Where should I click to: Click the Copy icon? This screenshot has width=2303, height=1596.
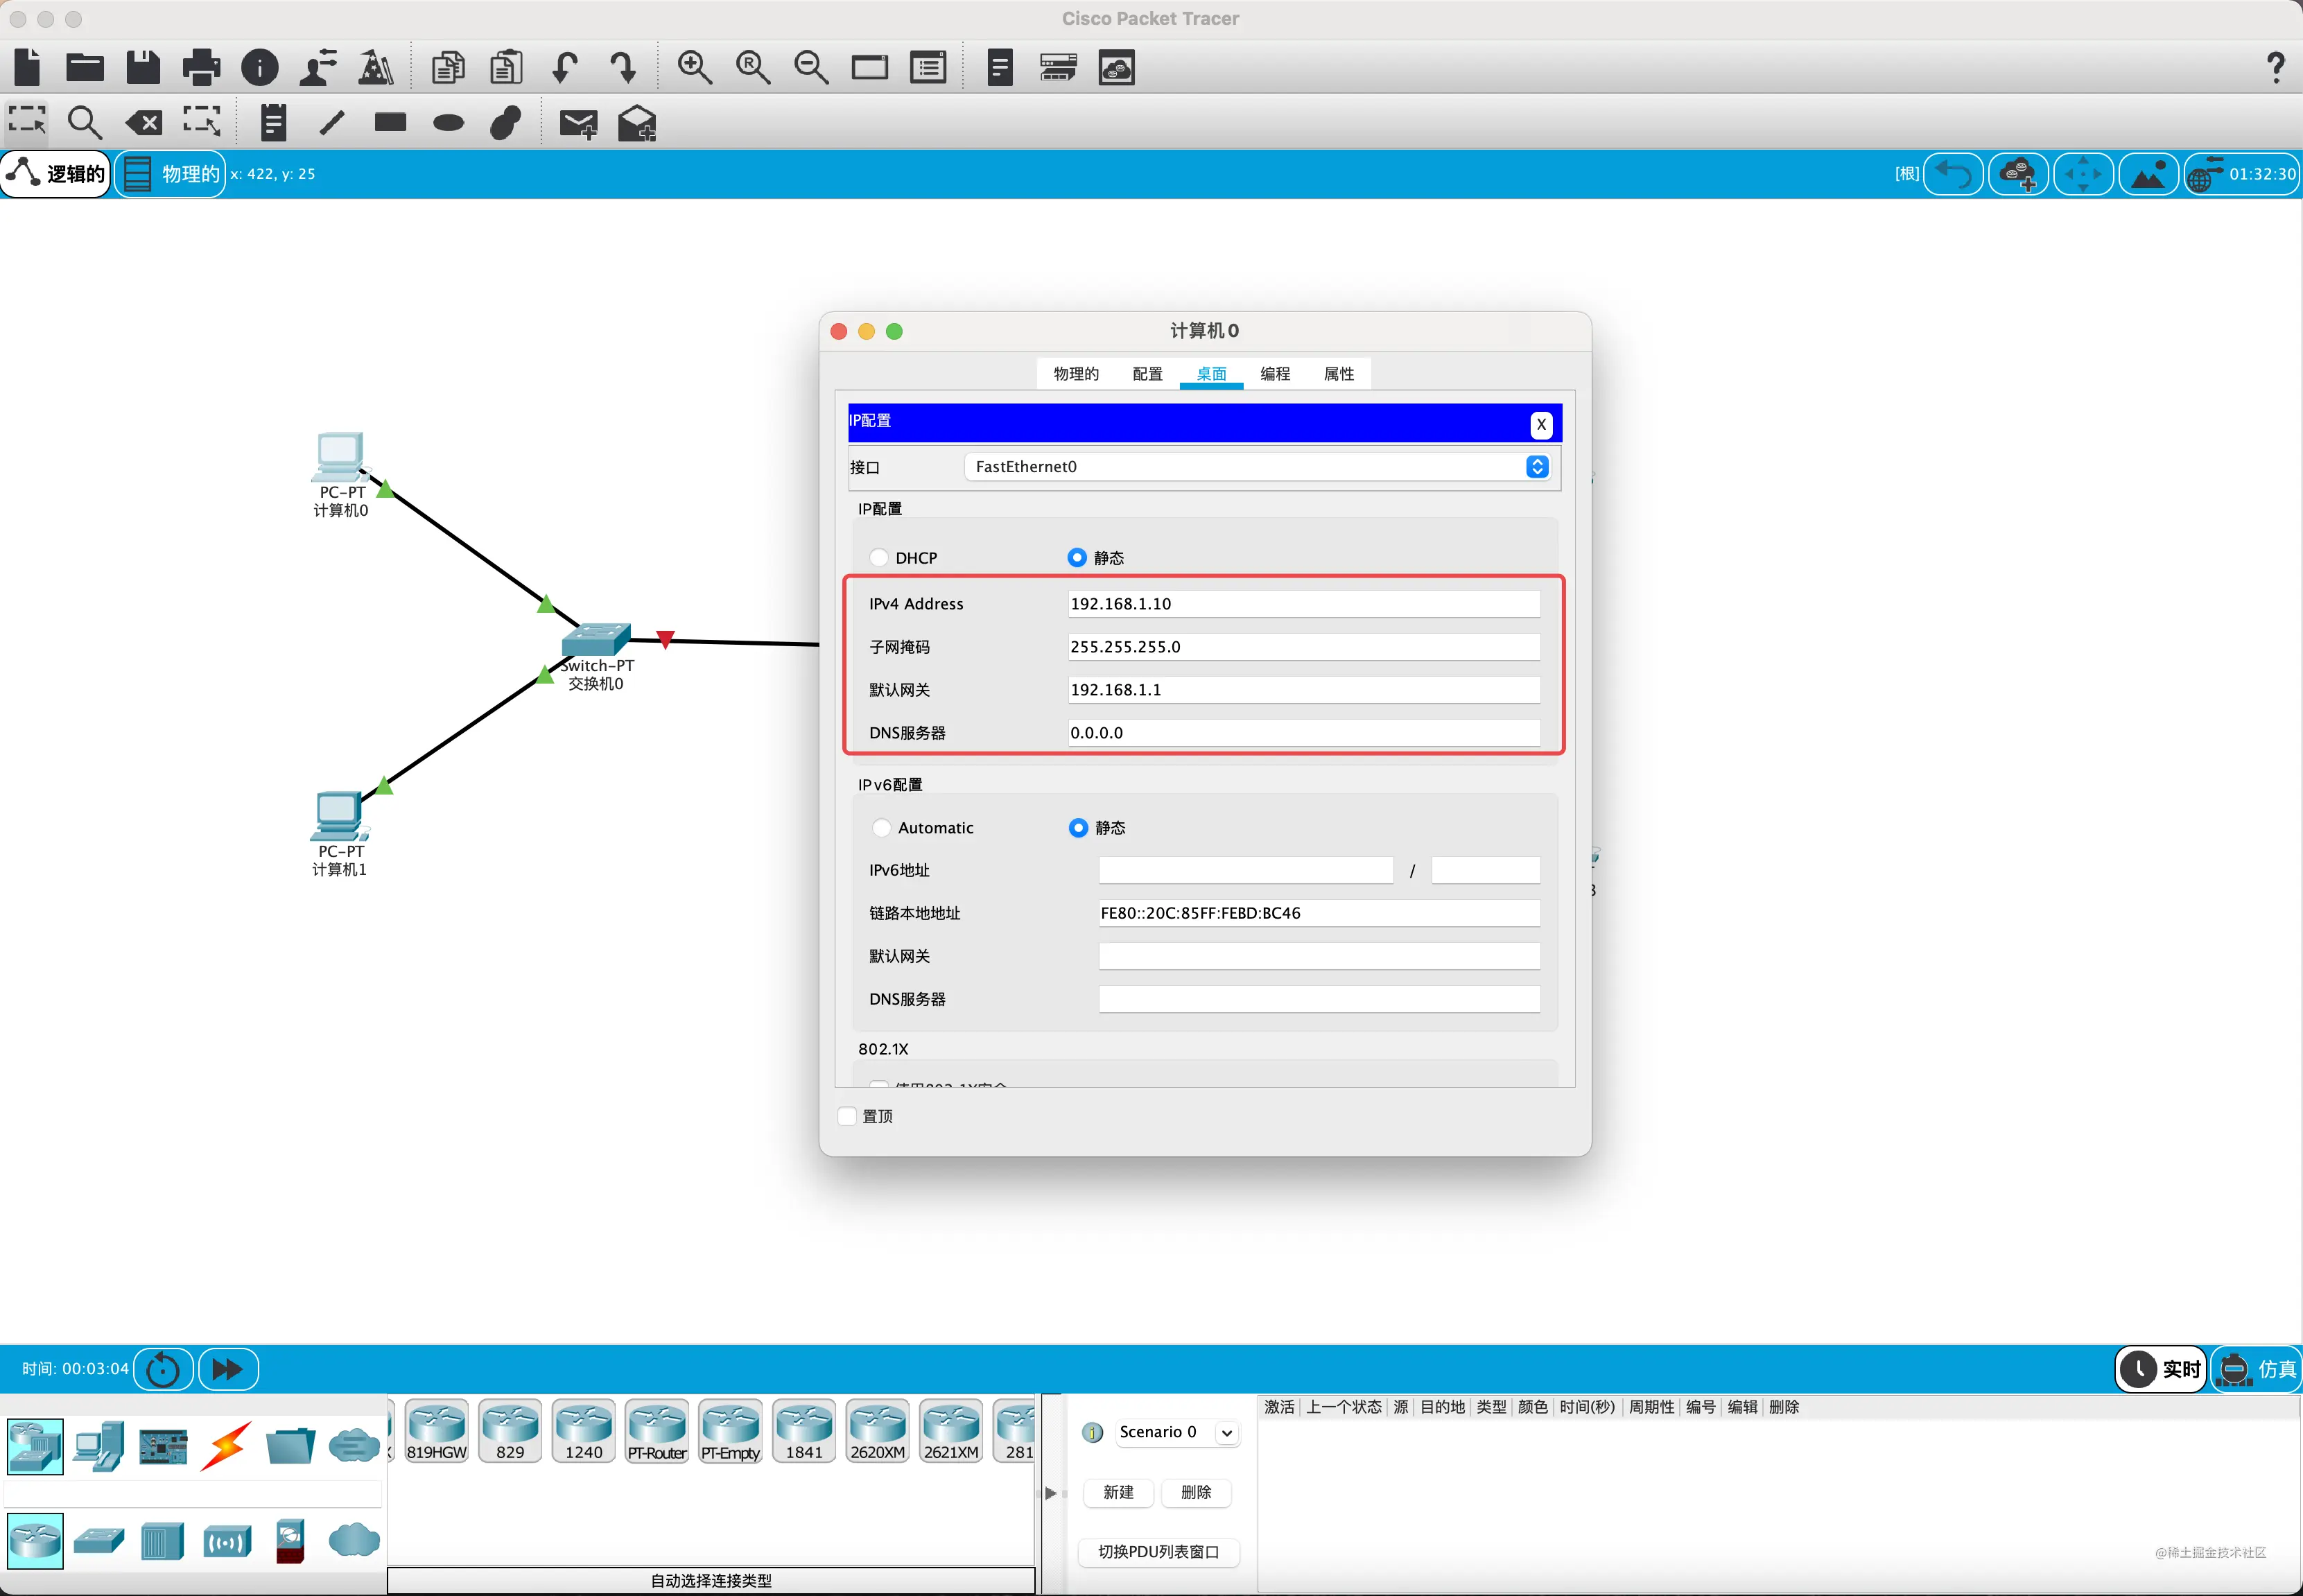[x=448, y=67]
